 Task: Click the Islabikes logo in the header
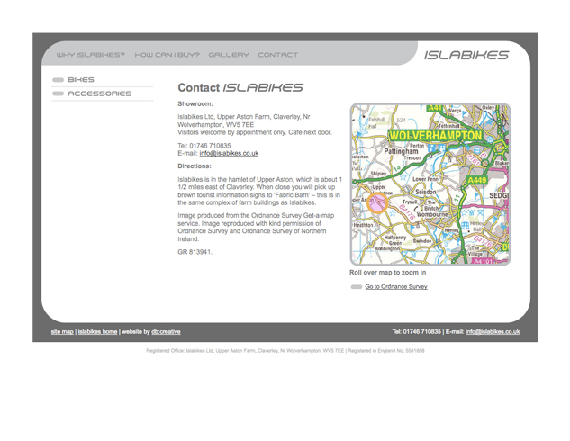pos(466,55)
